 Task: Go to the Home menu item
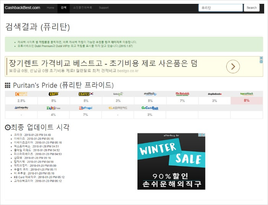tap(51, 8)
